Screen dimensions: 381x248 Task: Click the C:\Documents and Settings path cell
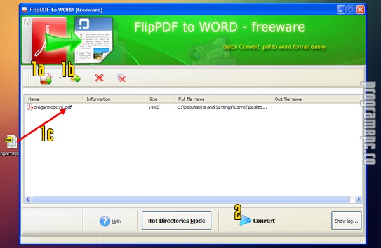[222, 107]
